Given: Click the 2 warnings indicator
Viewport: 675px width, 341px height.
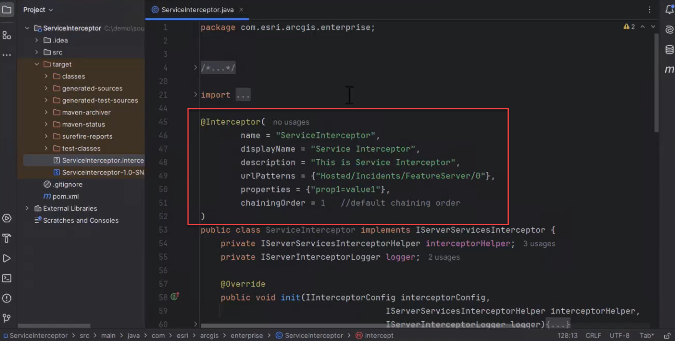Looking at the screenshot, I should (x=629, y=27).
